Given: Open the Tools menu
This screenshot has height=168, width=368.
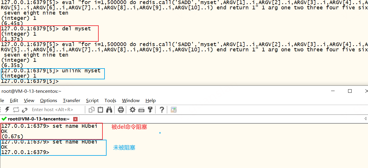Looking at the screenshot, I should point(110,100).
